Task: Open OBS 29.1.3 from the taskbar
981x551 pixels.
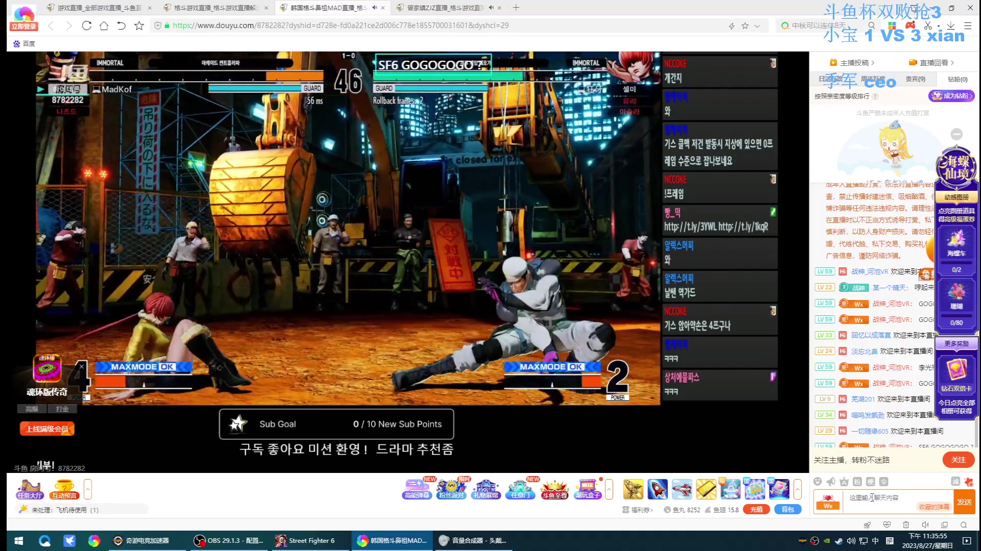Action: pos(229,541)
